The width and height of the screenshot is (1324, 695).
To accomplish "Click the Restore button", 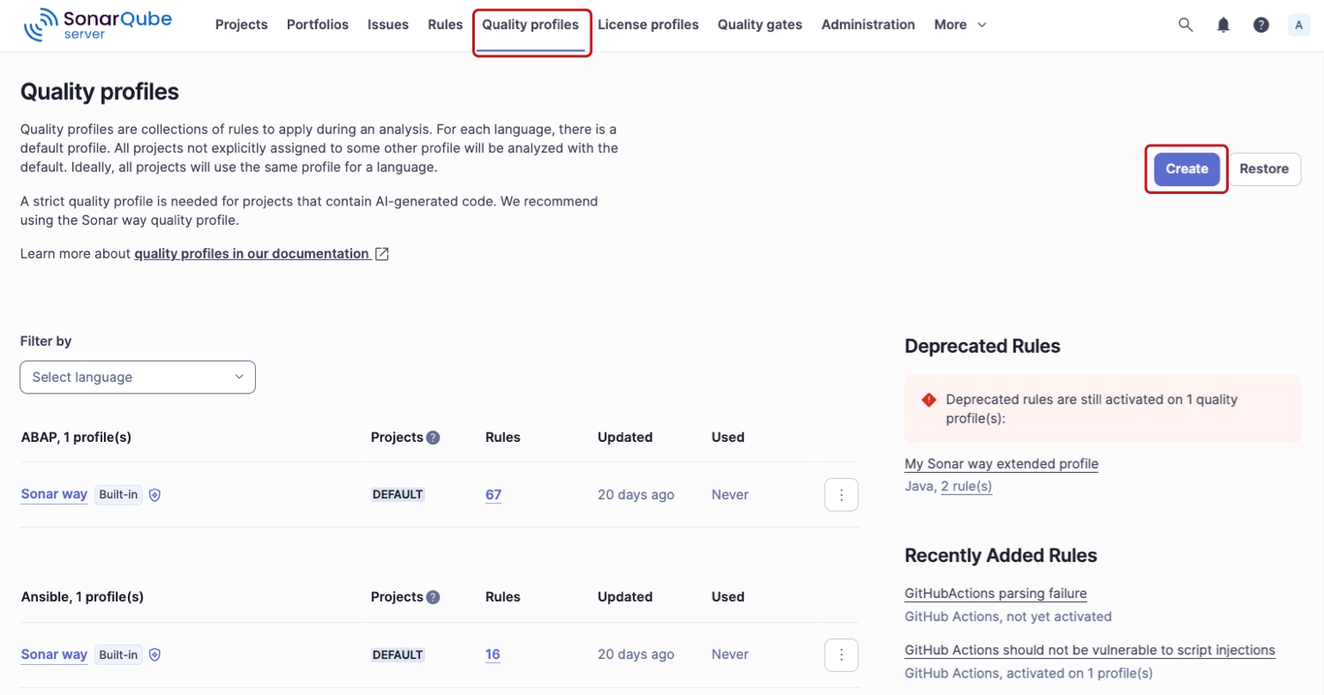I will point(1265,168).
